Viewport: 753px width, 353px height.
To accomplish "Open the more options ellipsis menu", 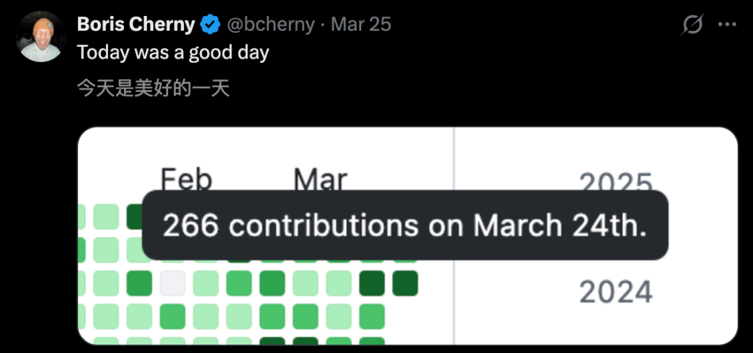I will point(727,25).
